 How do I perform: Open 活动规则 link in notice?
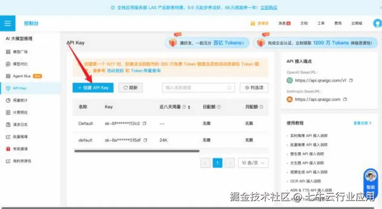[x=115, y=71]
